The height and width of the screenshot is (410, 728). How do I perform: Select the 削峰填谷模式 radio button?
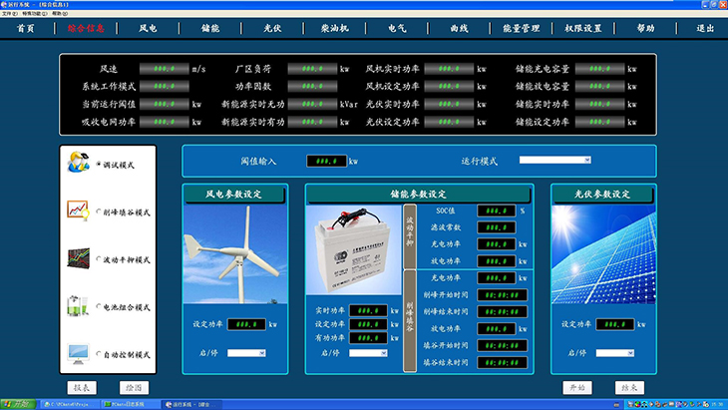(x=99, y=211)
